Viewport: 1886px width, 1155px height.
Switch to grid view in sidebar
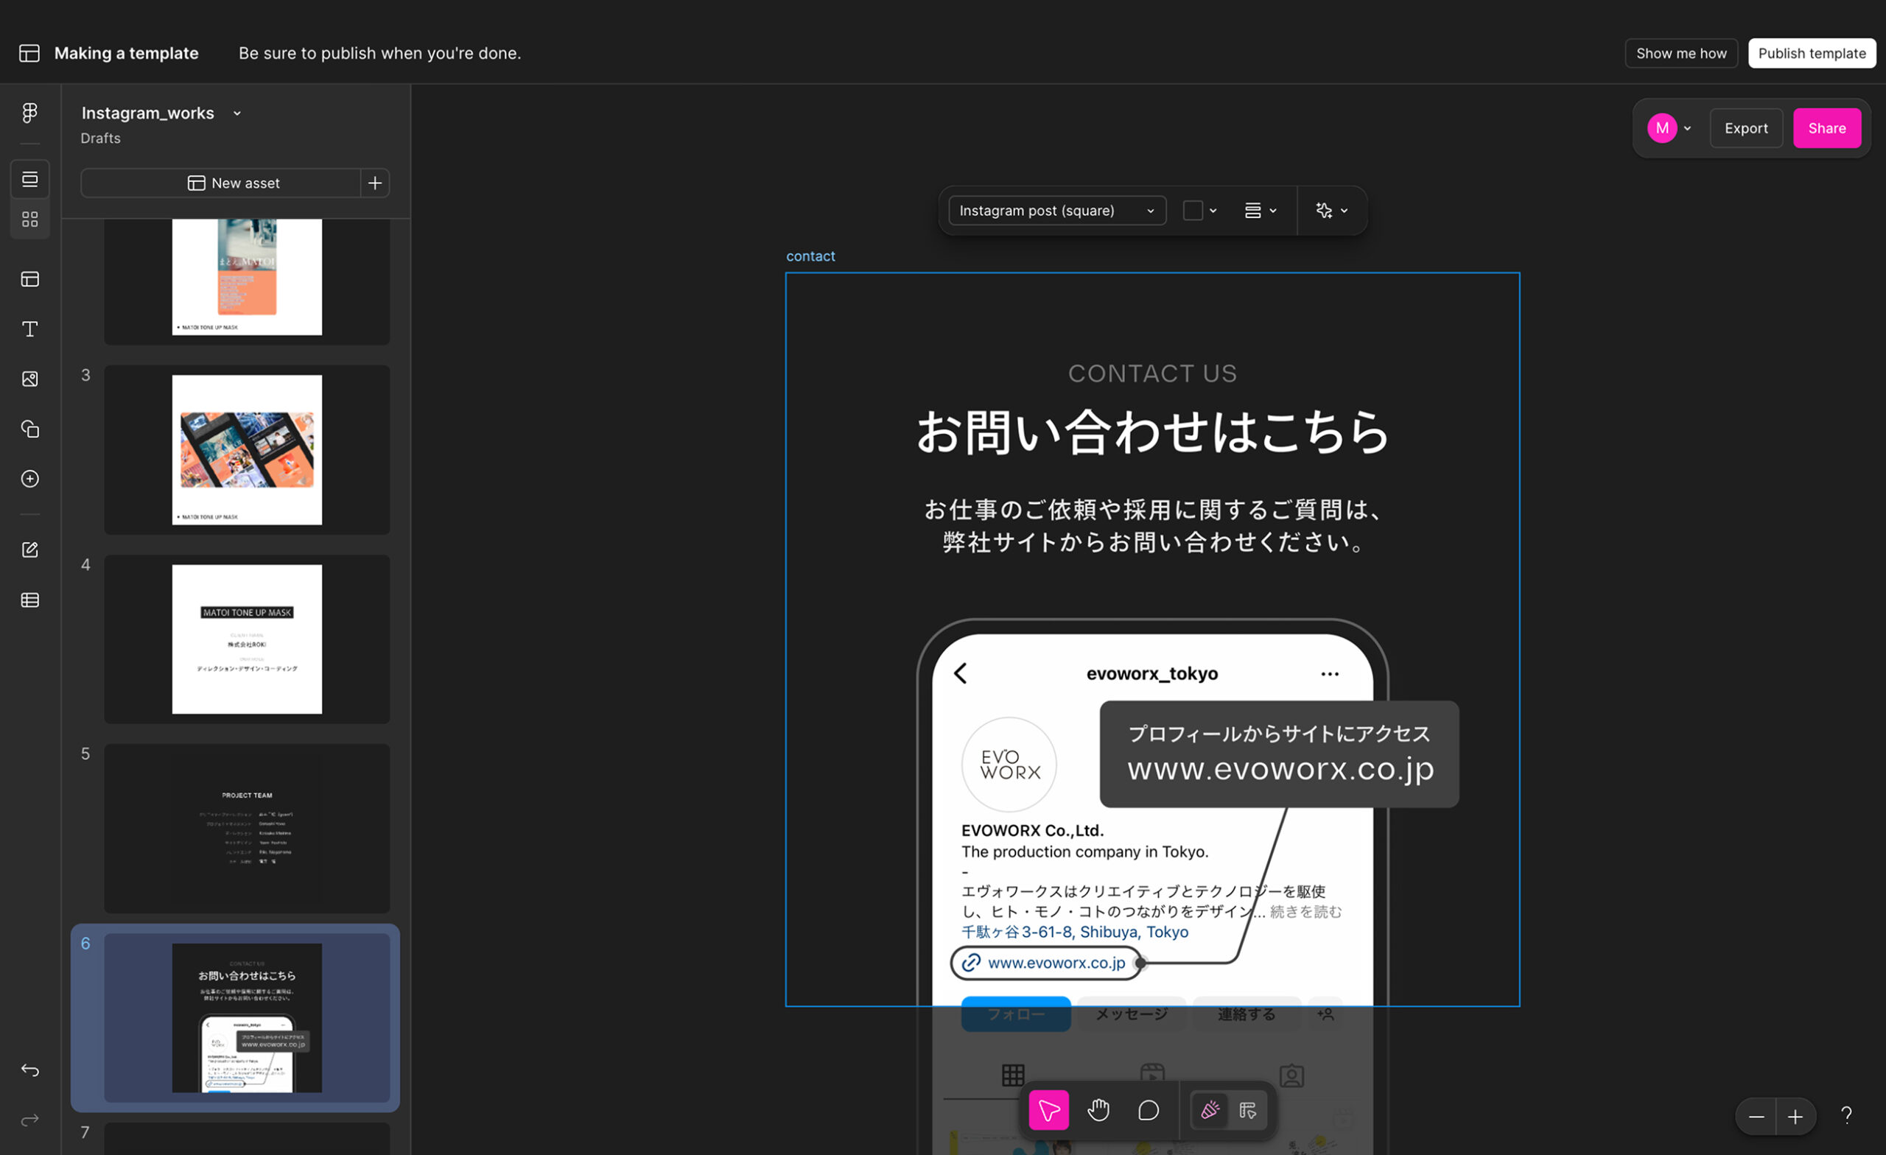(30, 220)
